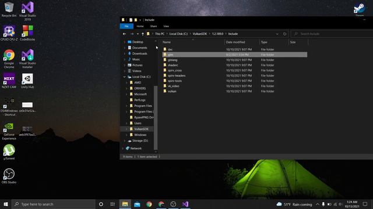Click the Forward arrow in File Explorer
Image resolution: width=373 pixels, height=209 pixels.
point(132,34)
